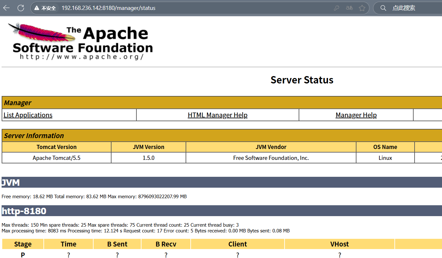Click the Server Information section header
Screen dimensions: 442x258
click(x=222, y=136)
